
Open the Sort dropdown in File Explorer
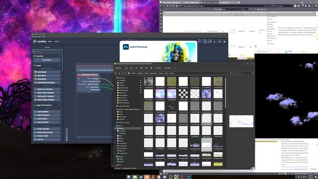[x=159, y=68]
